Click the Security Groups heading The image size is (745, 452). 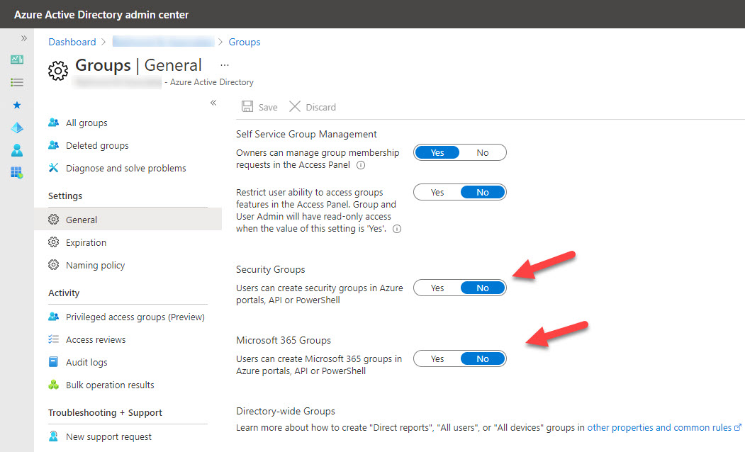click(x=271, y=270)
